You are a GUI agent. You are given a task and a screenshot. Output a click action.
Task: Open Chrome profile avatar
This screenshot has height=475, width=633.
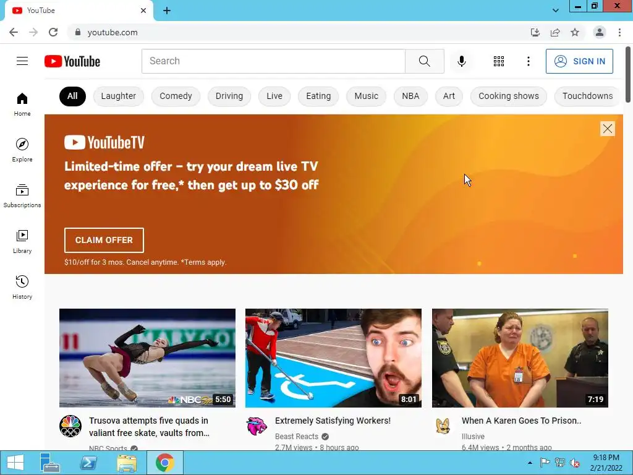click(600, 32)
